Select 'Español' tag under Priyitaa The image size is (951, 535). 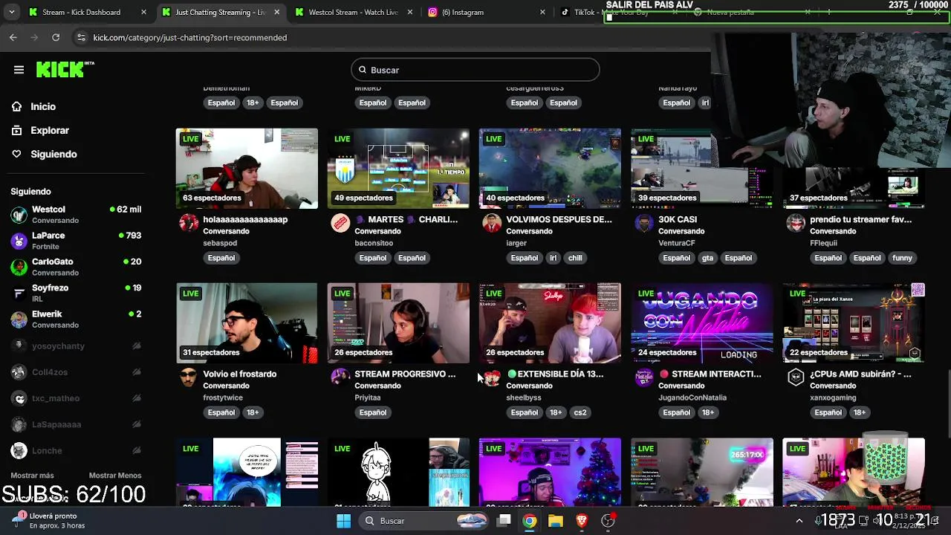click(373, 412)
